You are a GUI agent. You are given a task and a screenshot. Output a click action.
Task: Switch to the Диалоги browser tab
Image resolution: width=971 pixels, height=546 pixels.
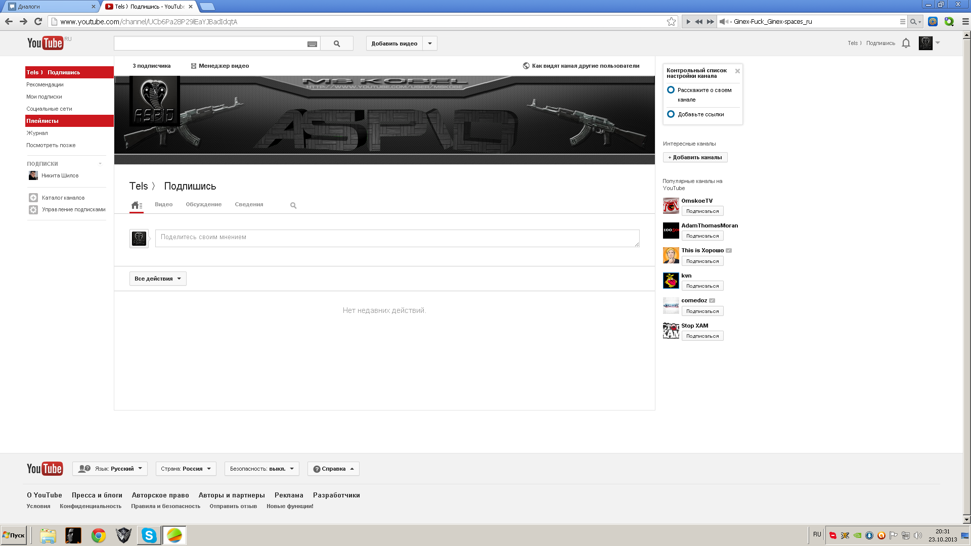51,7
